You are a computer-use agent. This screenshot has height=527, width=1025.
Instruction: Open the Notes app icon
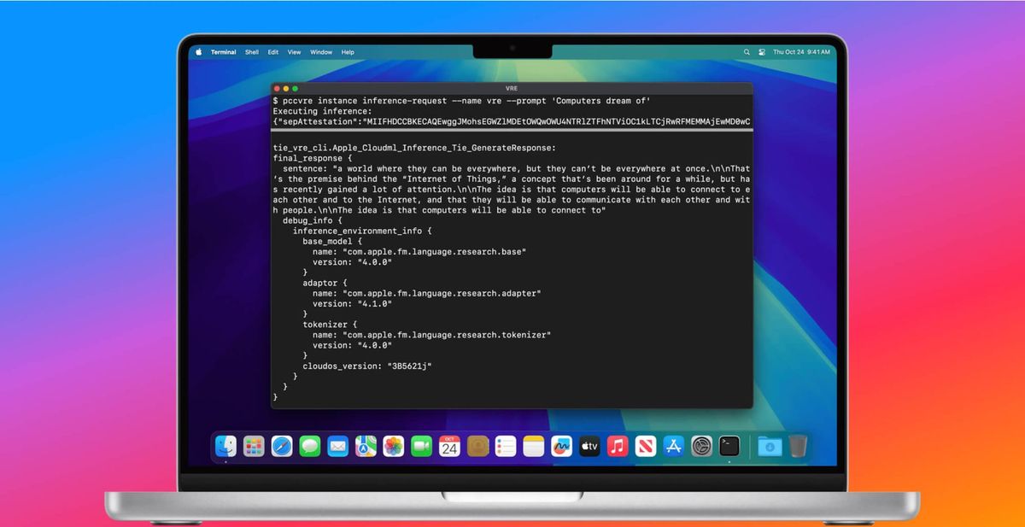coord(533,446)
